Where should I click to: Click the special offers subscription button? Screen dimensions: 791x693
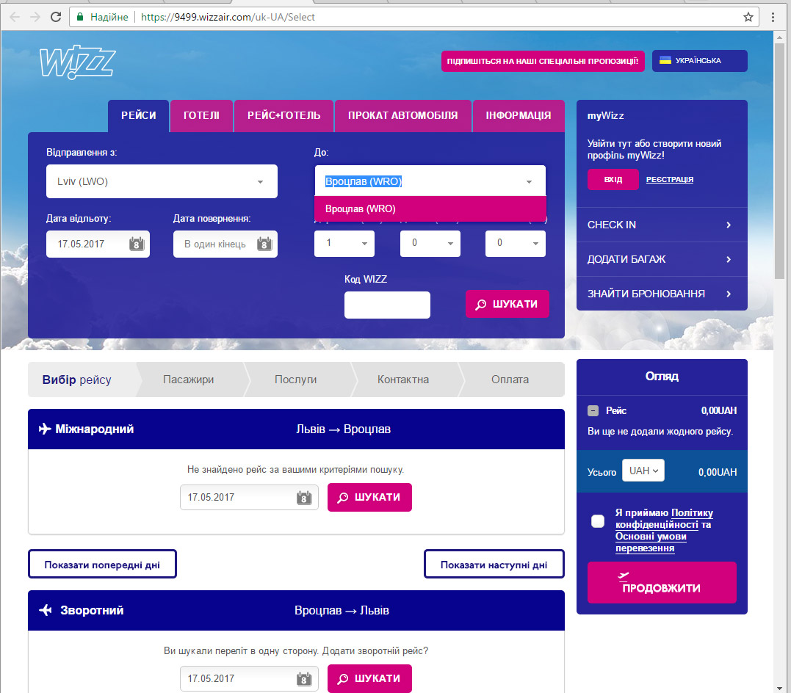click(543, 61)
